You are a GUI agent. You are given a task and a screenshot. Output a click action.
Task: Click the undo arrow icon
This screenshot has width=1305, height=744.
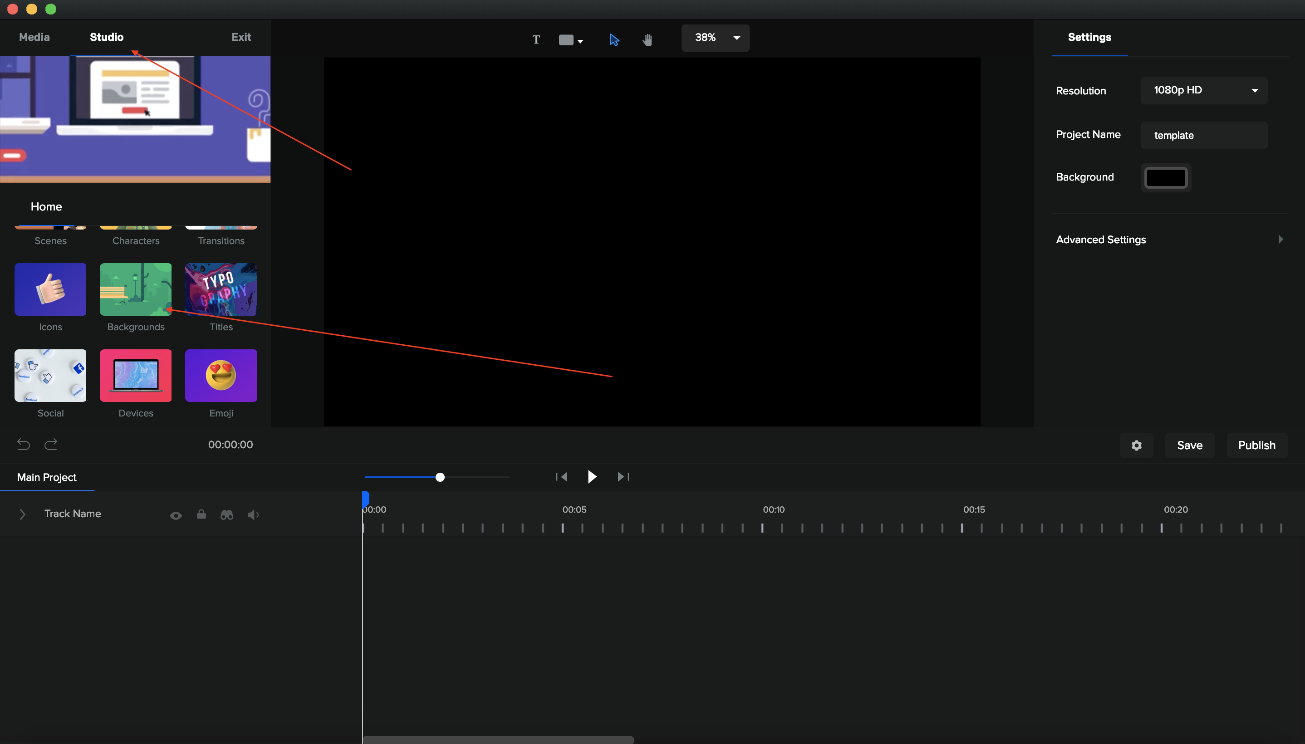(x=24, y=444)
